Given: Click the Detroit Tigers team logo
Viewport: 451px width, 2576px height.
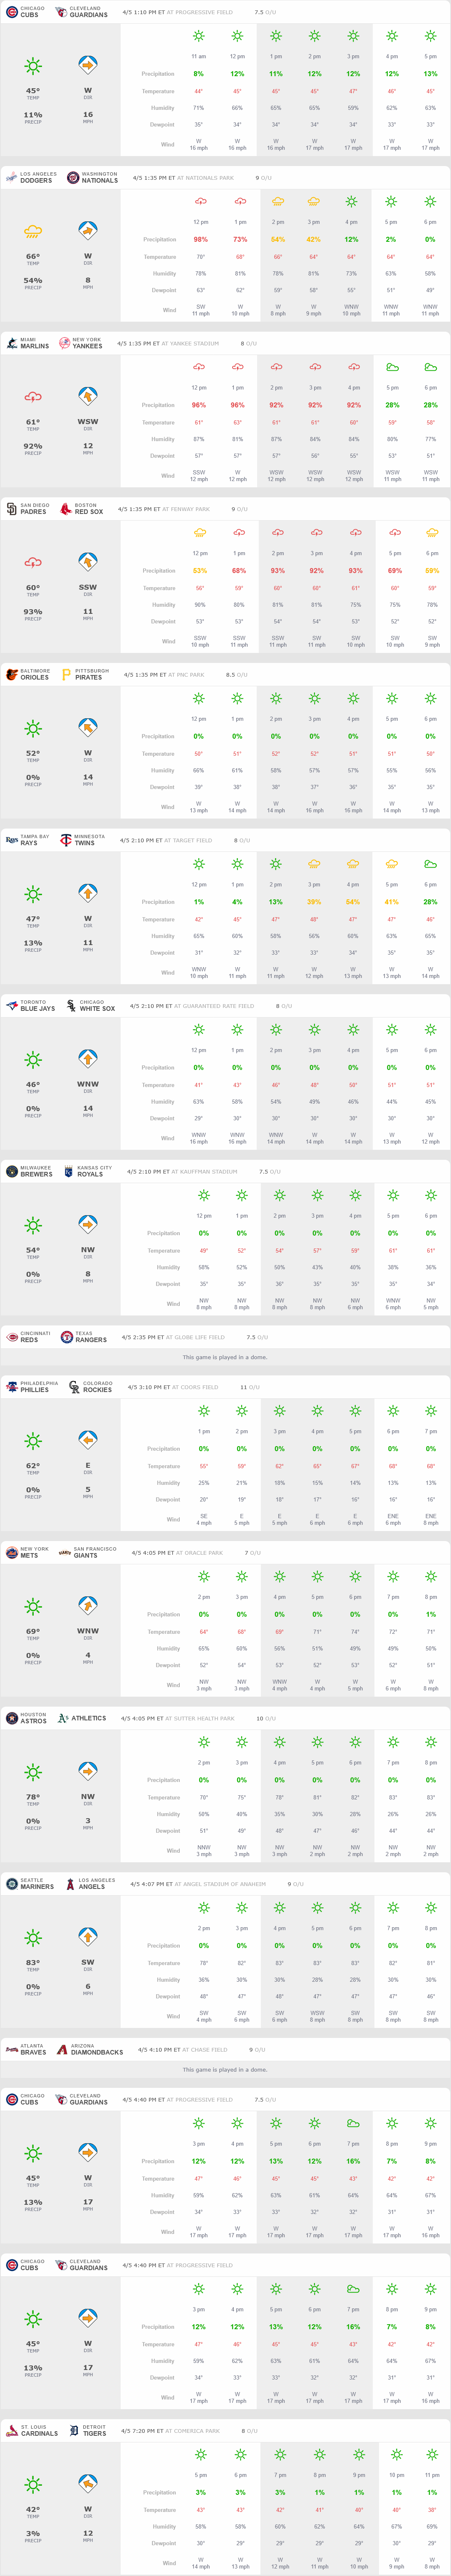Looking at the screenshot, I should tap(74, 2430).
